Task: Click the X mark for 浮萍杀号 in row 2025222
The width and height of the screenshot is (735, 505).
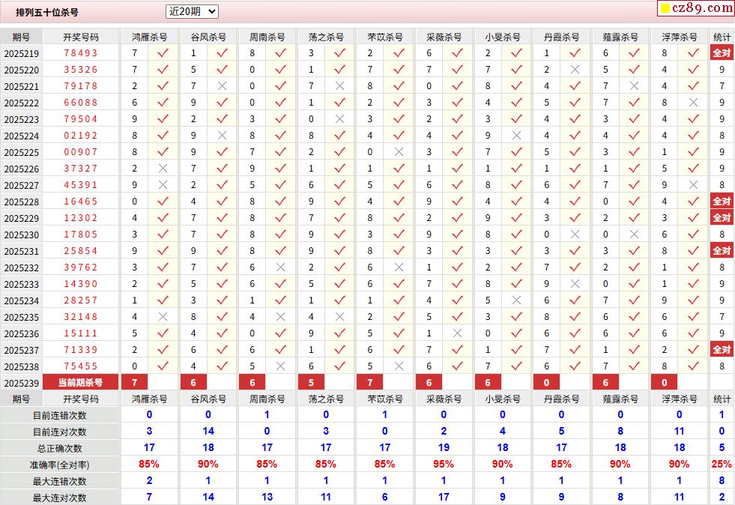Action: click(x=693, y=102)
